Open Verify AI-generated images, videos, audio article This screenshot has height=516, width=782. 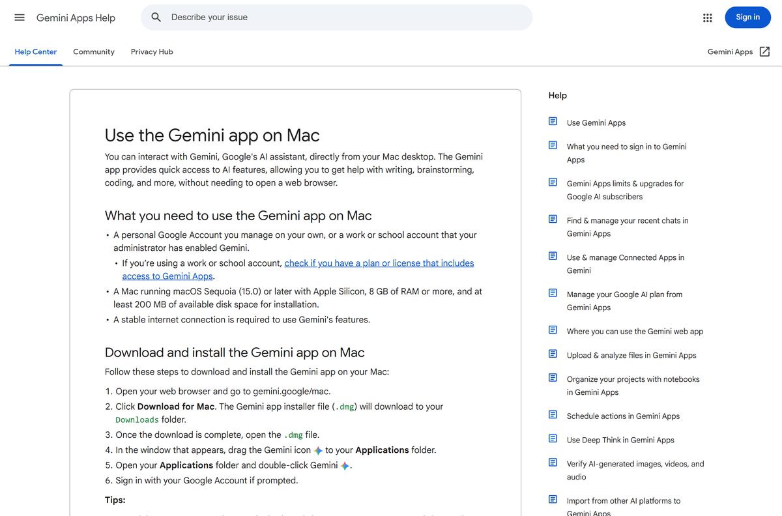(635, 470)
